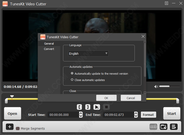This screenshot has width=184, height=135.
Task: Stop video playback with square button
Action: coord(106,107)
